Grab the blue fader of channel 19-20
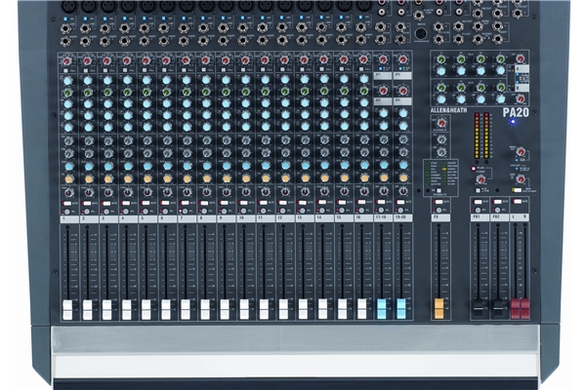This screenshot has width=586, height=390. [401, 309]
